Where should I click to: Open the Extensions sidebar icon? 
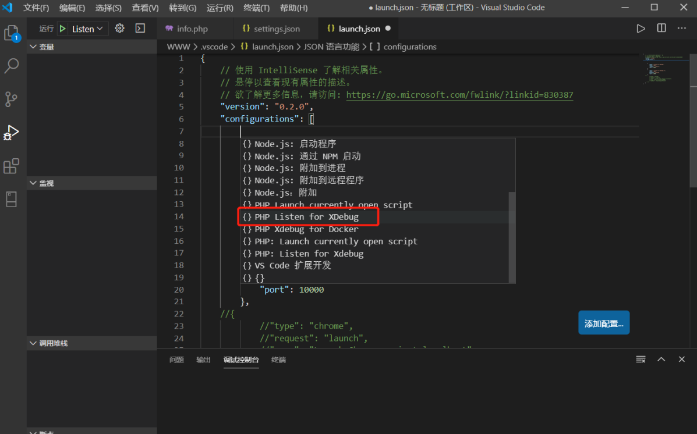click(x=12, y=166)
